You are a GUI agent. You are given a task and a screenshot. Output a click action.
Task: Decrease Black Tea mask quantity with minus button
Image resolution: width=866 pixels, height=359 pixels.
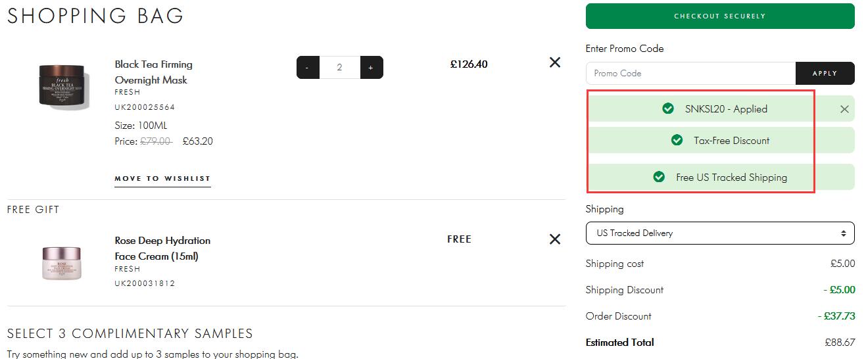(308, 68)
